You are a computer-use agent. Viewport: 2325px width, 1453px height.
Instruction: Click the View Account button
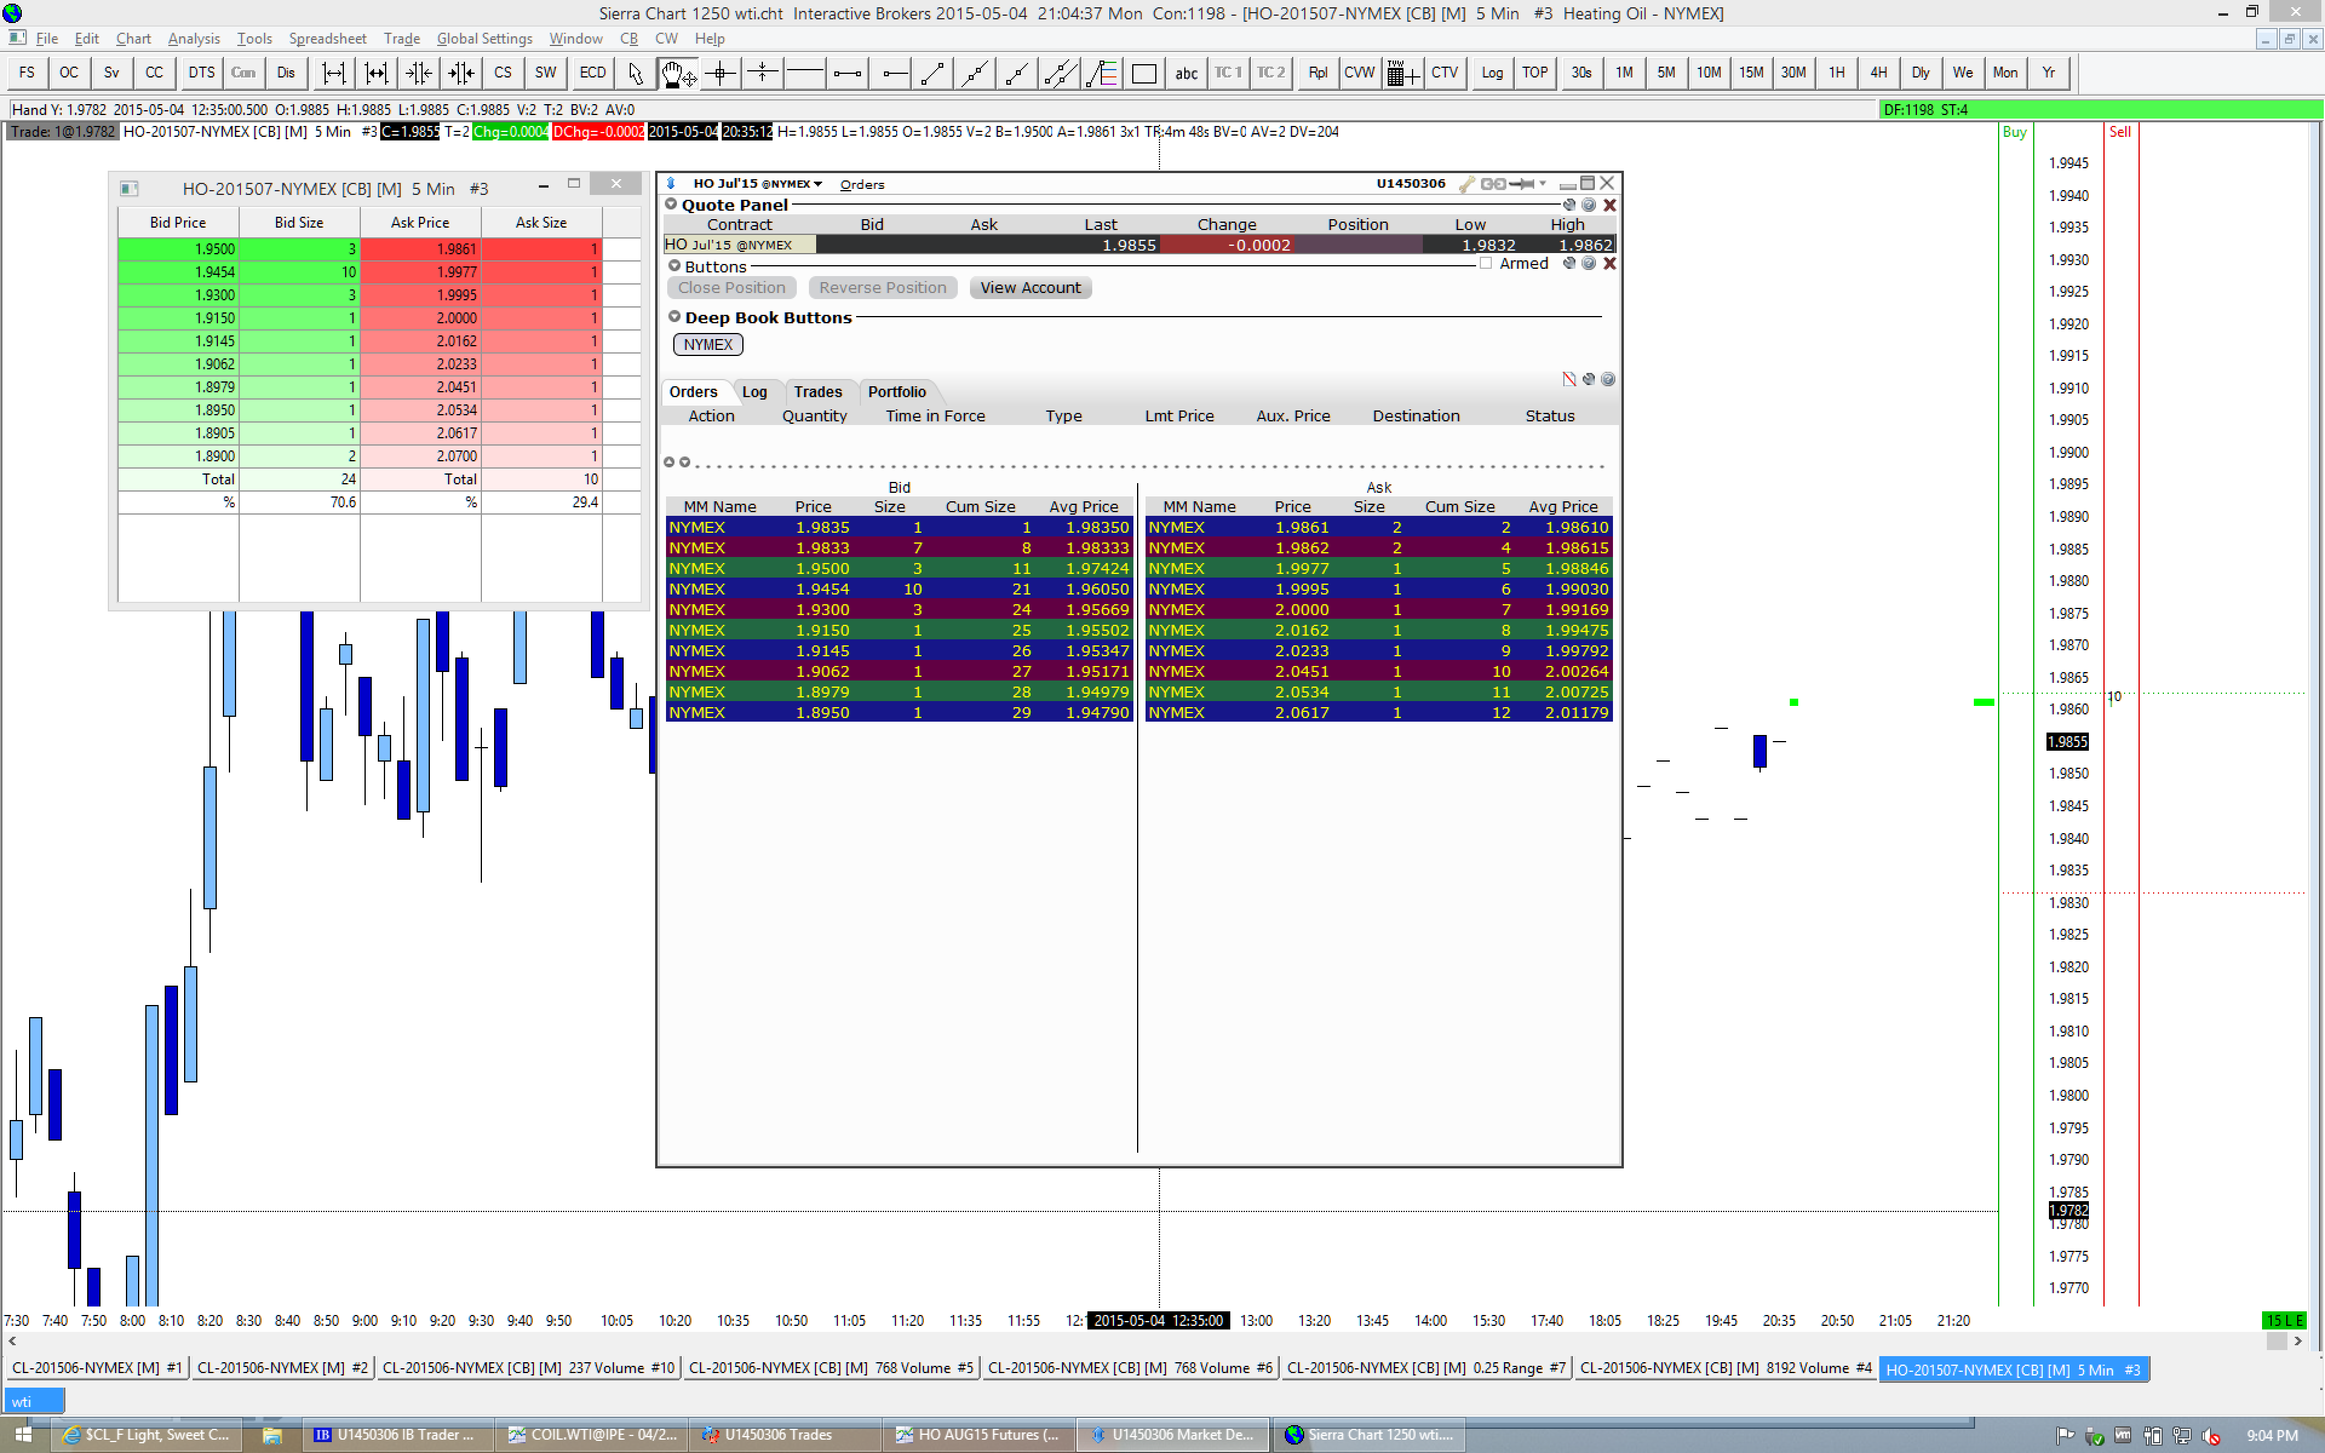[1030, 288]
